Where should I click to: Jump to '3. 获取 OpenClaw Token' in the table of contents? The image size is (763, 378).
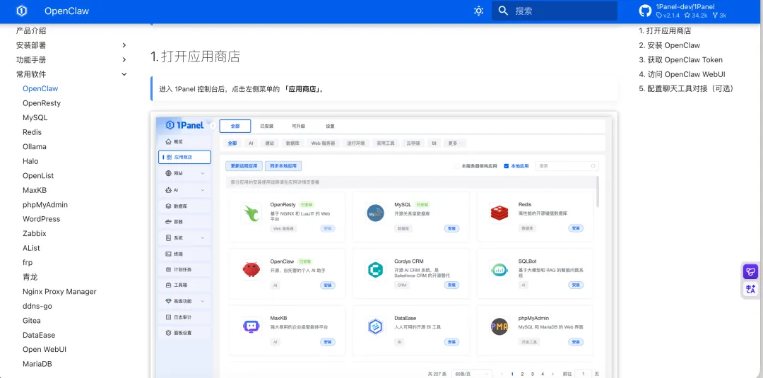pyautogui.click(x=680, y=60)
